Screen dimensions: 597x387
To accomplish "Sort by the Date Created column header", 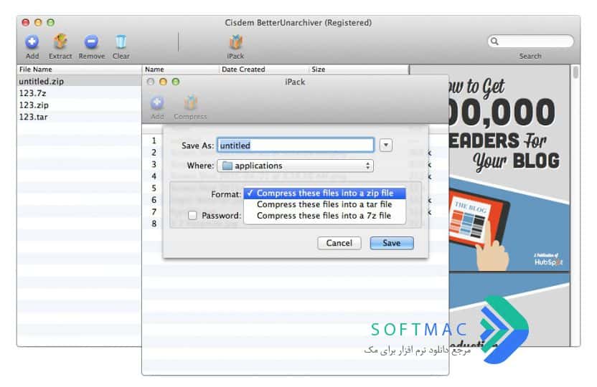I will tap(243, 70).
